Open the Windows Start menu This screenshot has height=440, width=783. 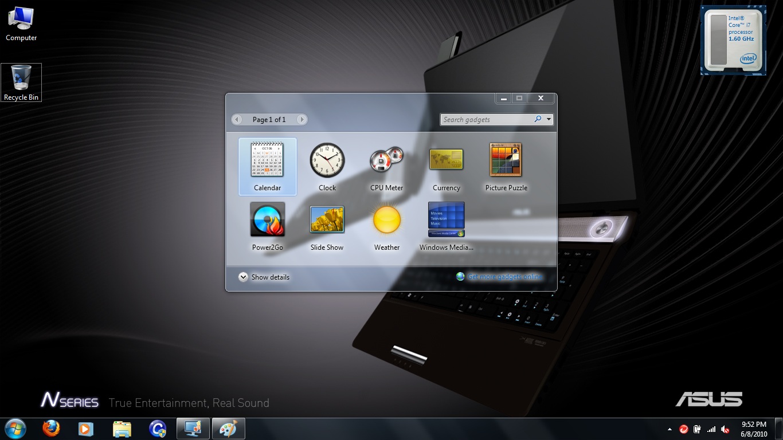15,429
